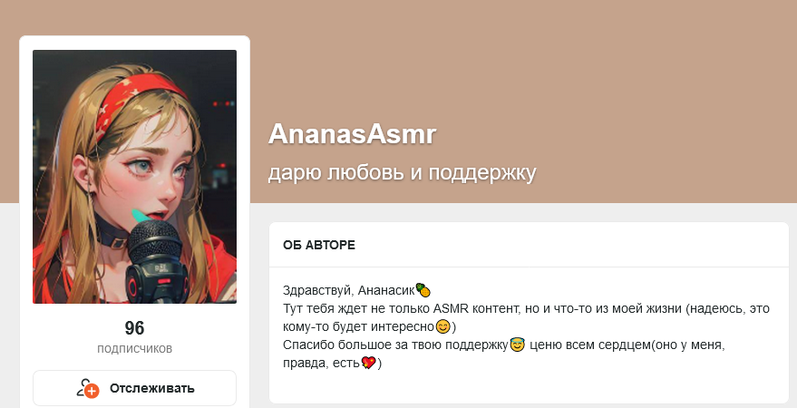
Task: Click the smiling emoji after интересно
Action: 442,326
